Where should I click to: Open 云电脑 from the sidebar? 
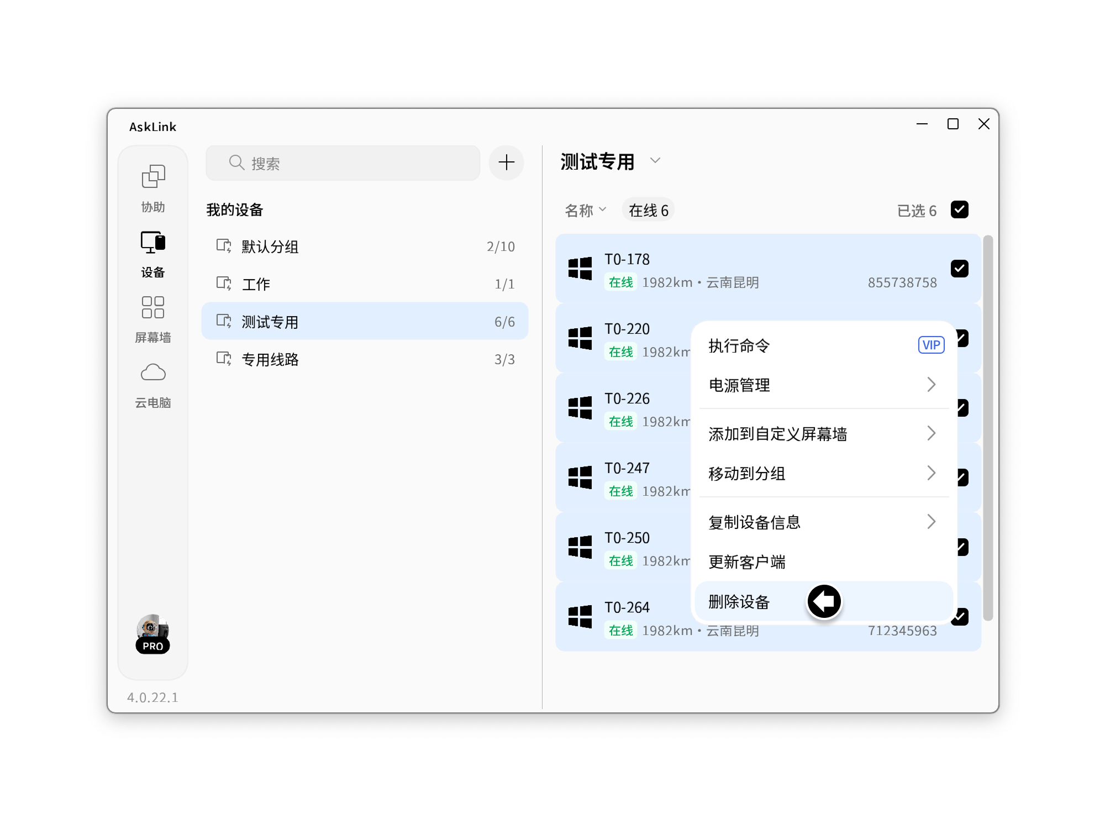pos(153,381)
